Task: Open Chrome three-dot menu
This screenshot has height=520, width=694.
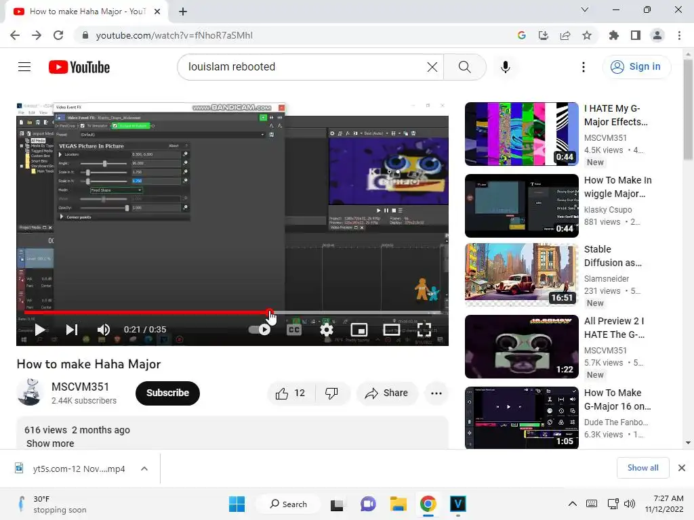Action: tap(679, 35)
